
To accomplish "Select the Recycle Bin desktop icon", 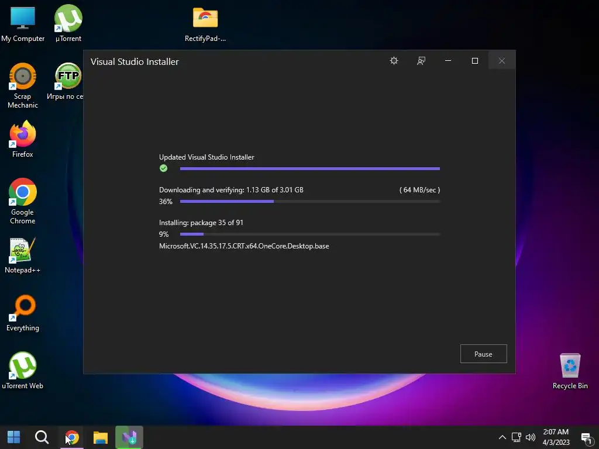I will [570, 371].
